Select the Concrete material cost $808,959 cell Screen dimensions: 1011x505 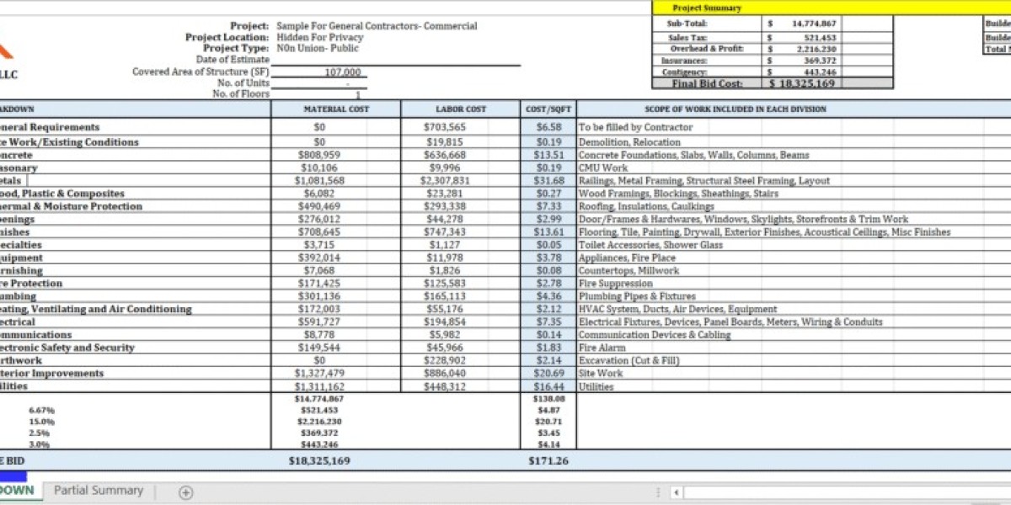click(318, 155)
